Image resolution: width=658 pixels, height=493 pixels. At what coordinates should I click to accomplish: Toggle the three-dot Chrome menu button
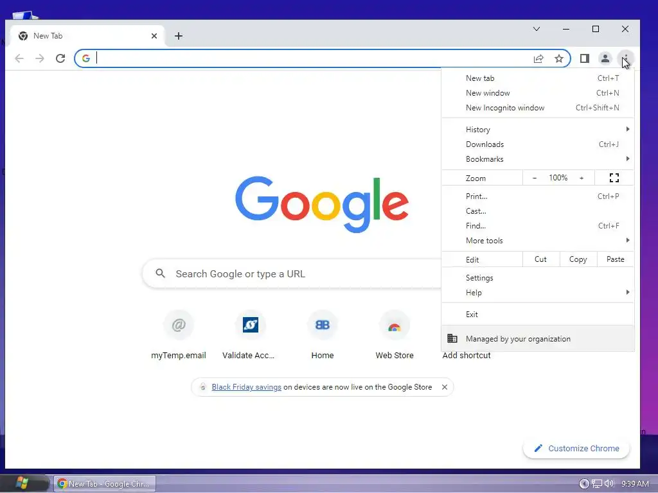point(625,58)
